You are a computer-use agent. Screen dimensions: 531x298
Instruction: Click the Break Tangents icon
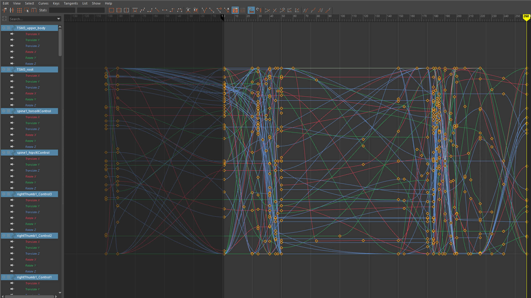pyautogui.click(x=204, y=10)
